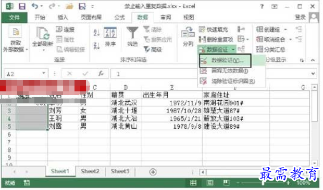The image size is (323, 190).
Task: Expand the Data Validation (数据验证) dropdown arrow
Action: (233, 49)
